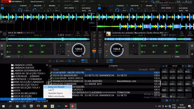Open the Windows Start menu
The height and width of the screenshot is (109, 194).
click(x=3, y=106)
